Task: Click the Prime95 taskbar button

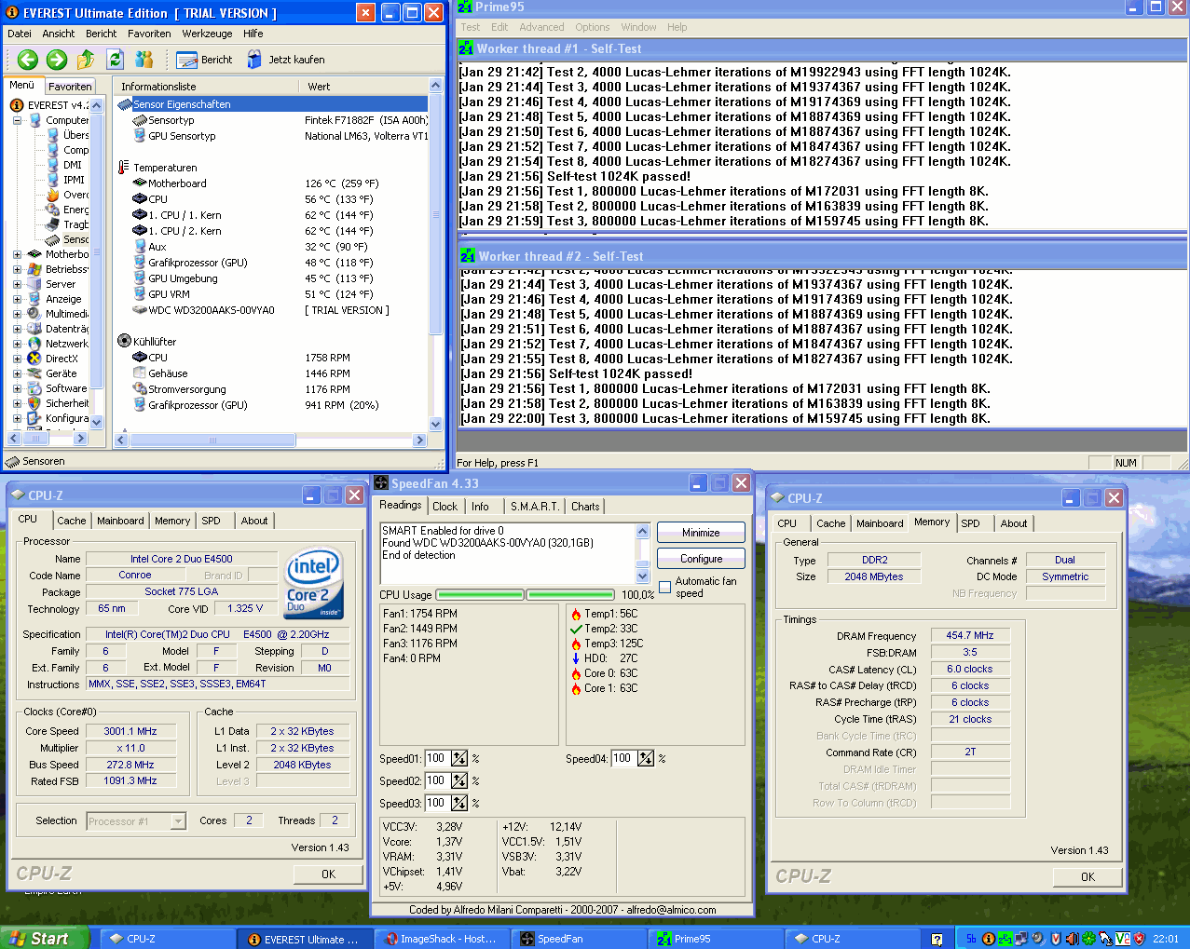Action: click(716, 939)
